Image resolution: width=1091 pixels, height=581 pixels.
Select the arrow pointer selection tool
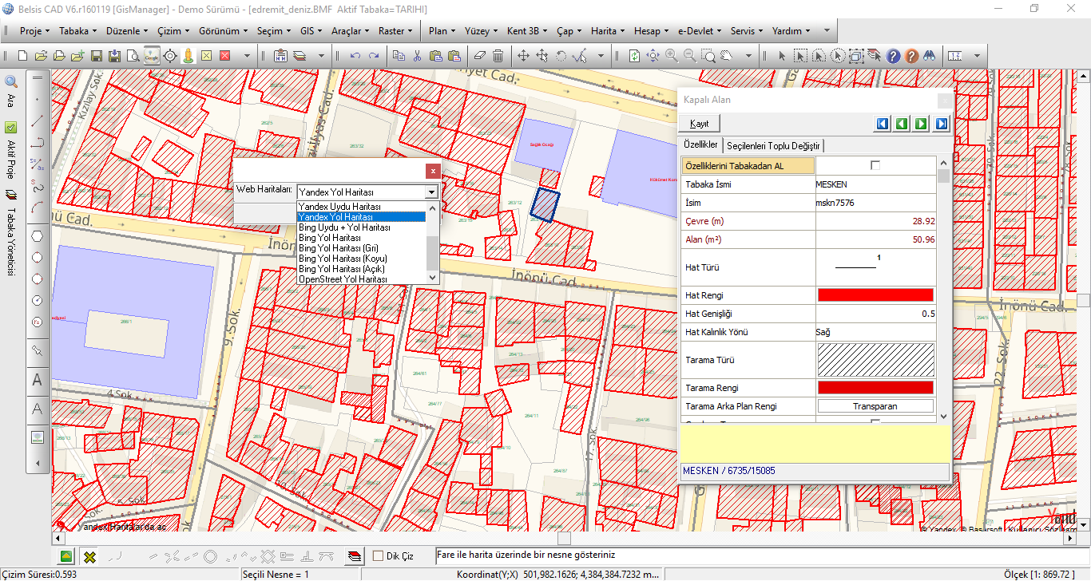782,56
